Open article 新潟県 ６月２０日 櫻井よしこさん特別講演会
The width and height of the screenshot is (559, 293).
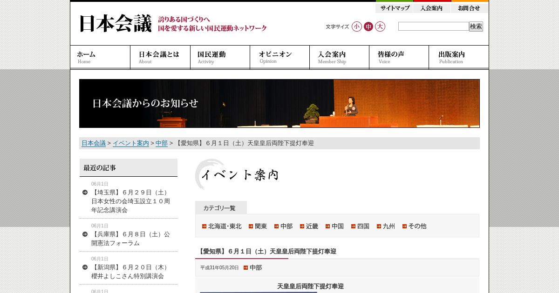click(x=130, y=272)
